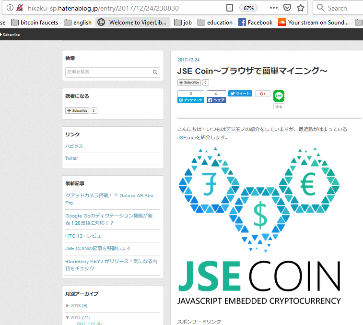Open the JSE COINの記事を移動します link

point(98,248)
